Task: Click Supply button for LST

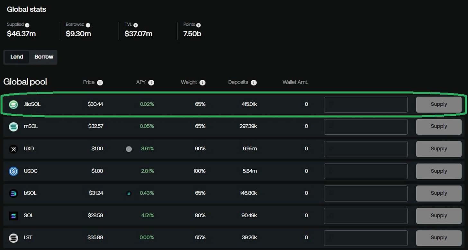Action: pos(439,238)
